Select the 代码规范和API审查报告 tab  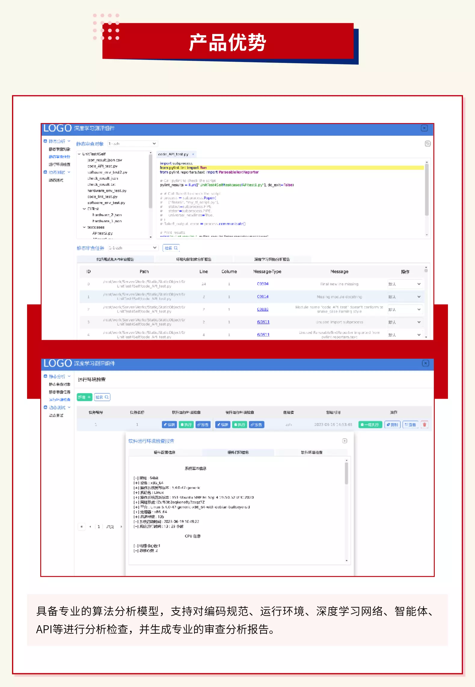click(x=115, y=259)
